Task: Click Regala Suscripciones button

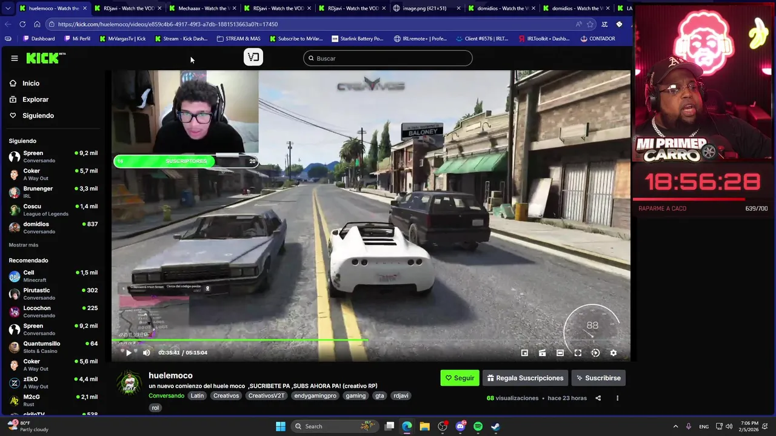Action: (525, 378)
